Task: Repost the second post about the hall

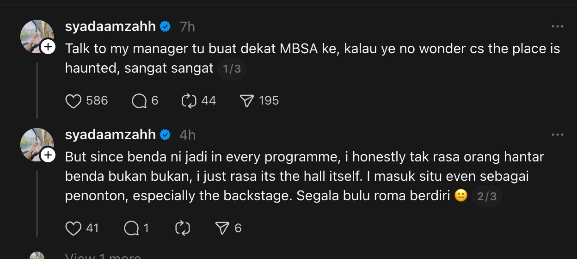Action: click(183, 228)
